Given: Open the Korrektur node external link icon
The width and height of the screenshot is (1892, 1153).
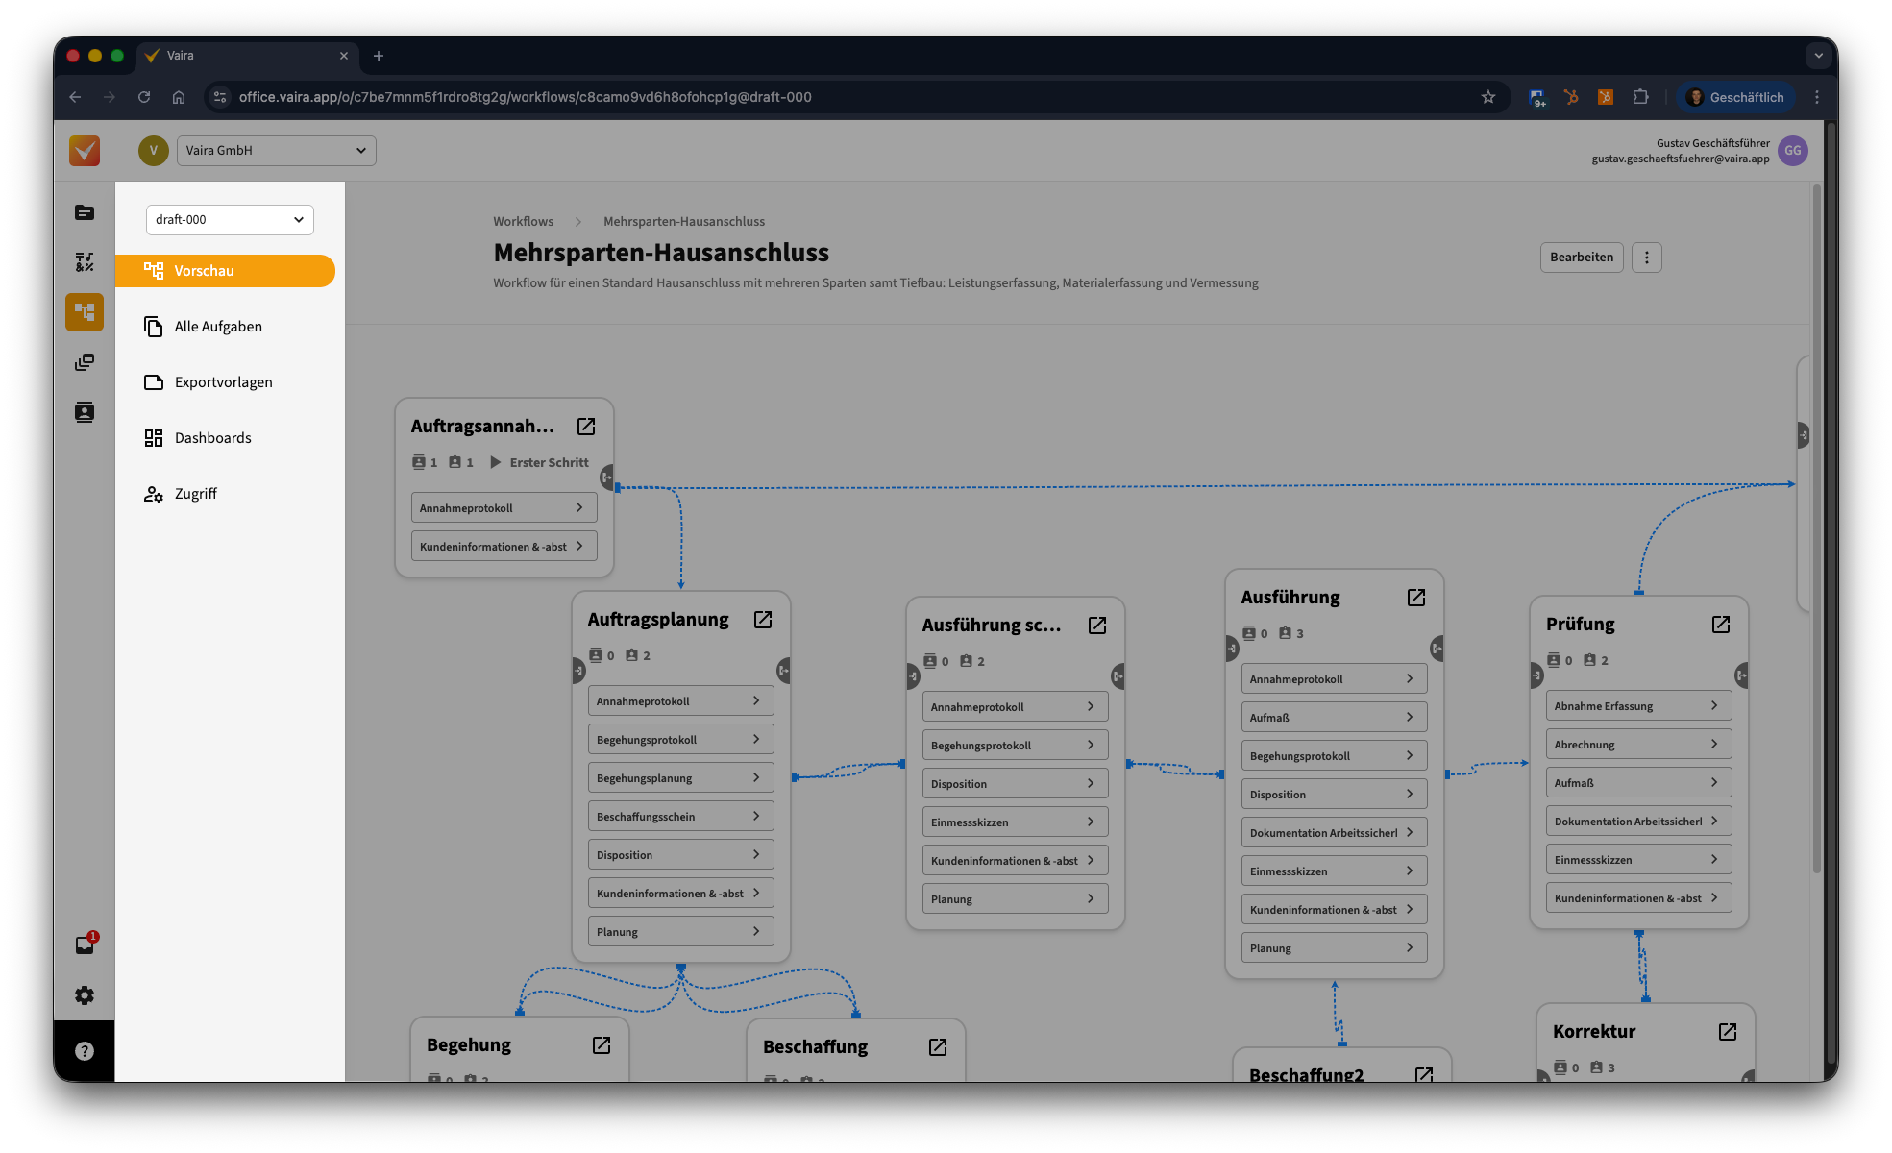Looking at the screenshot, I should (x=1728, y=1032).
